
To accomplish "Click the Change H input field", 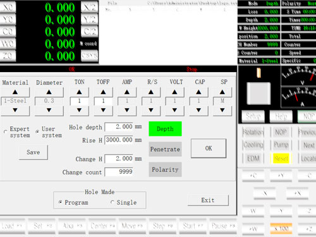I will [x=119, y=159].
